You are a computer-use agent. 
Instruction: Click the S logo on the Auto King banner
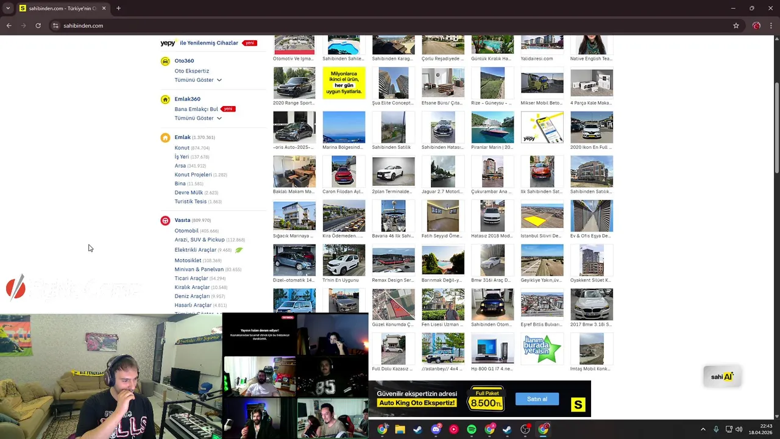578,404
